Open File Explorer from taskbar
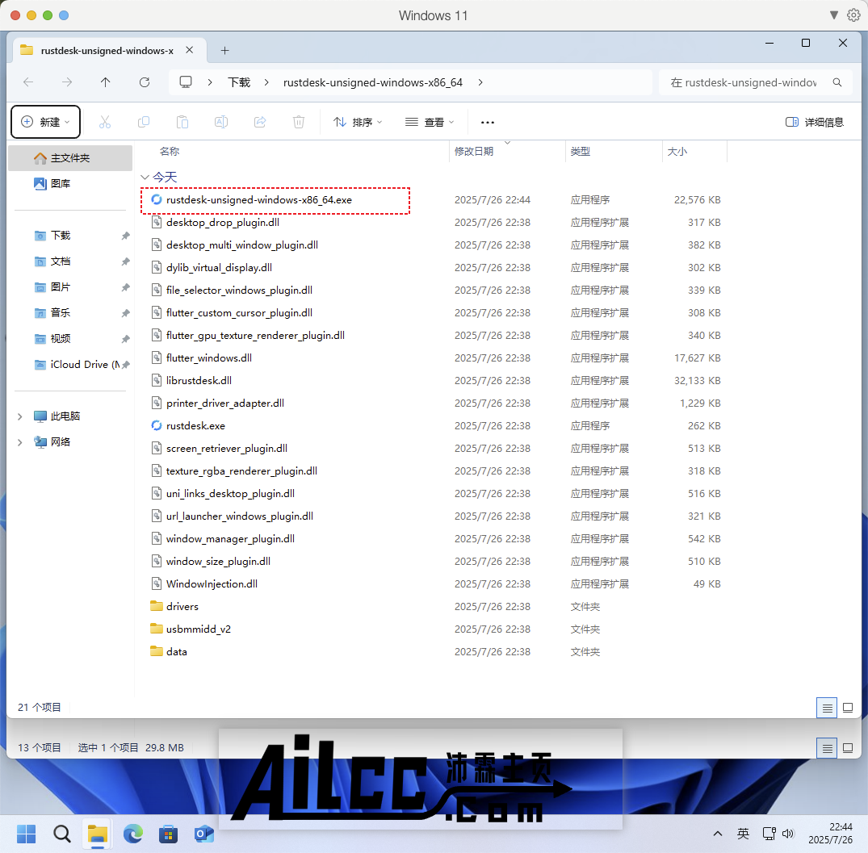This screenshot has height=853, width=868. pyautogui.click(x=98, y=834)
